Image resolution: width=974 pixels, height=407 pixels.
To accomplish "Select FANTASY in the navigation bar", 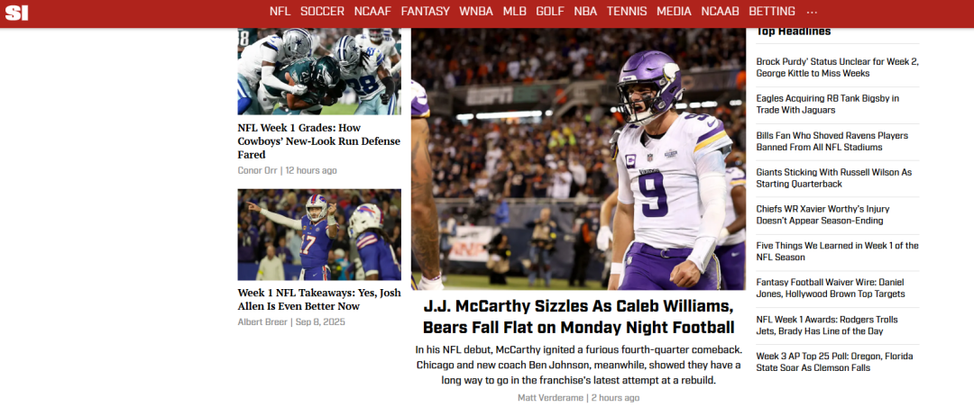I will tap(425, 11).
